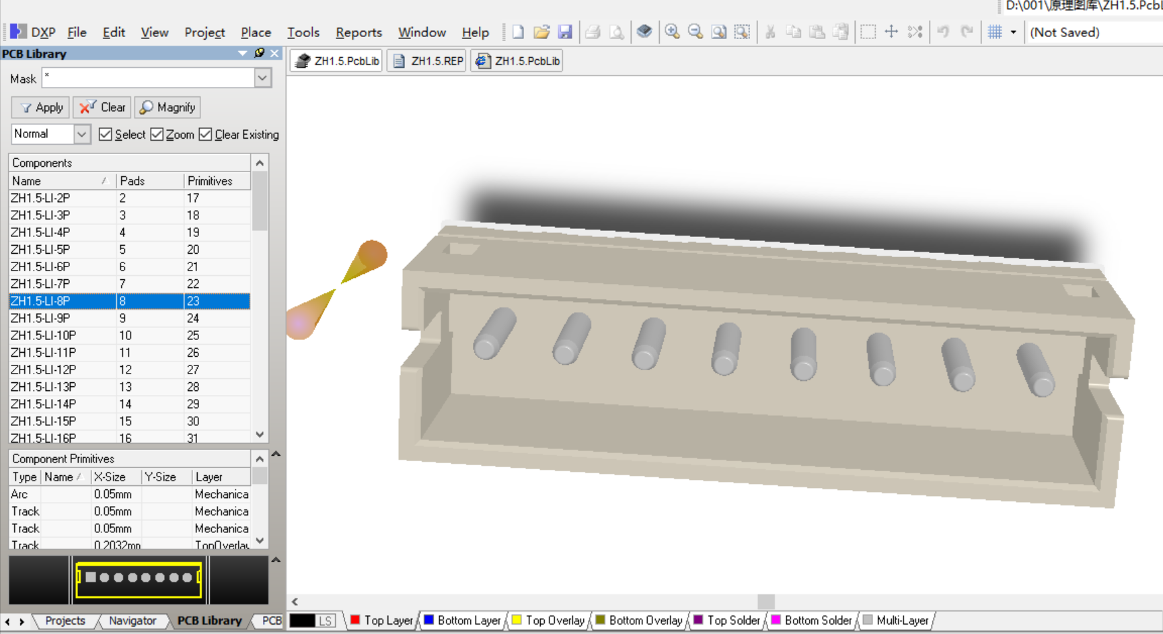Open the Edit menu
The height and width of the screenshot is (634, 1163).
pyautogui.click(x=114, y=32)
